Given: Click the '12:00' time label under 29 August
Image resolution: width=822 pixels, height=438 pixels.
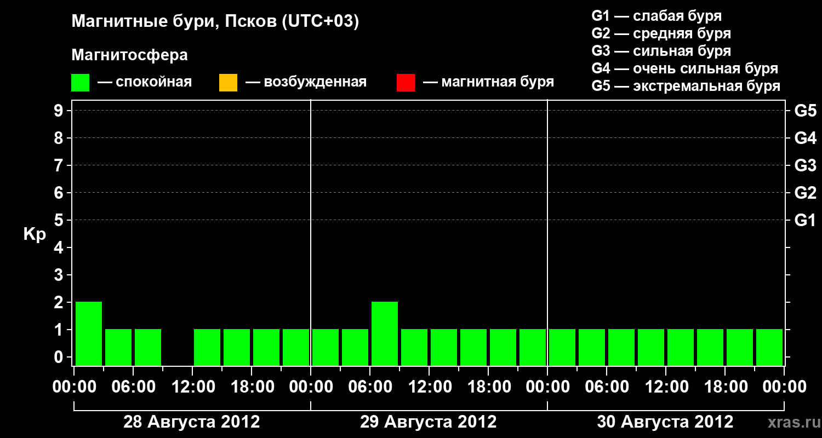Looking at the screenshot, I should [x=429, y=387].
